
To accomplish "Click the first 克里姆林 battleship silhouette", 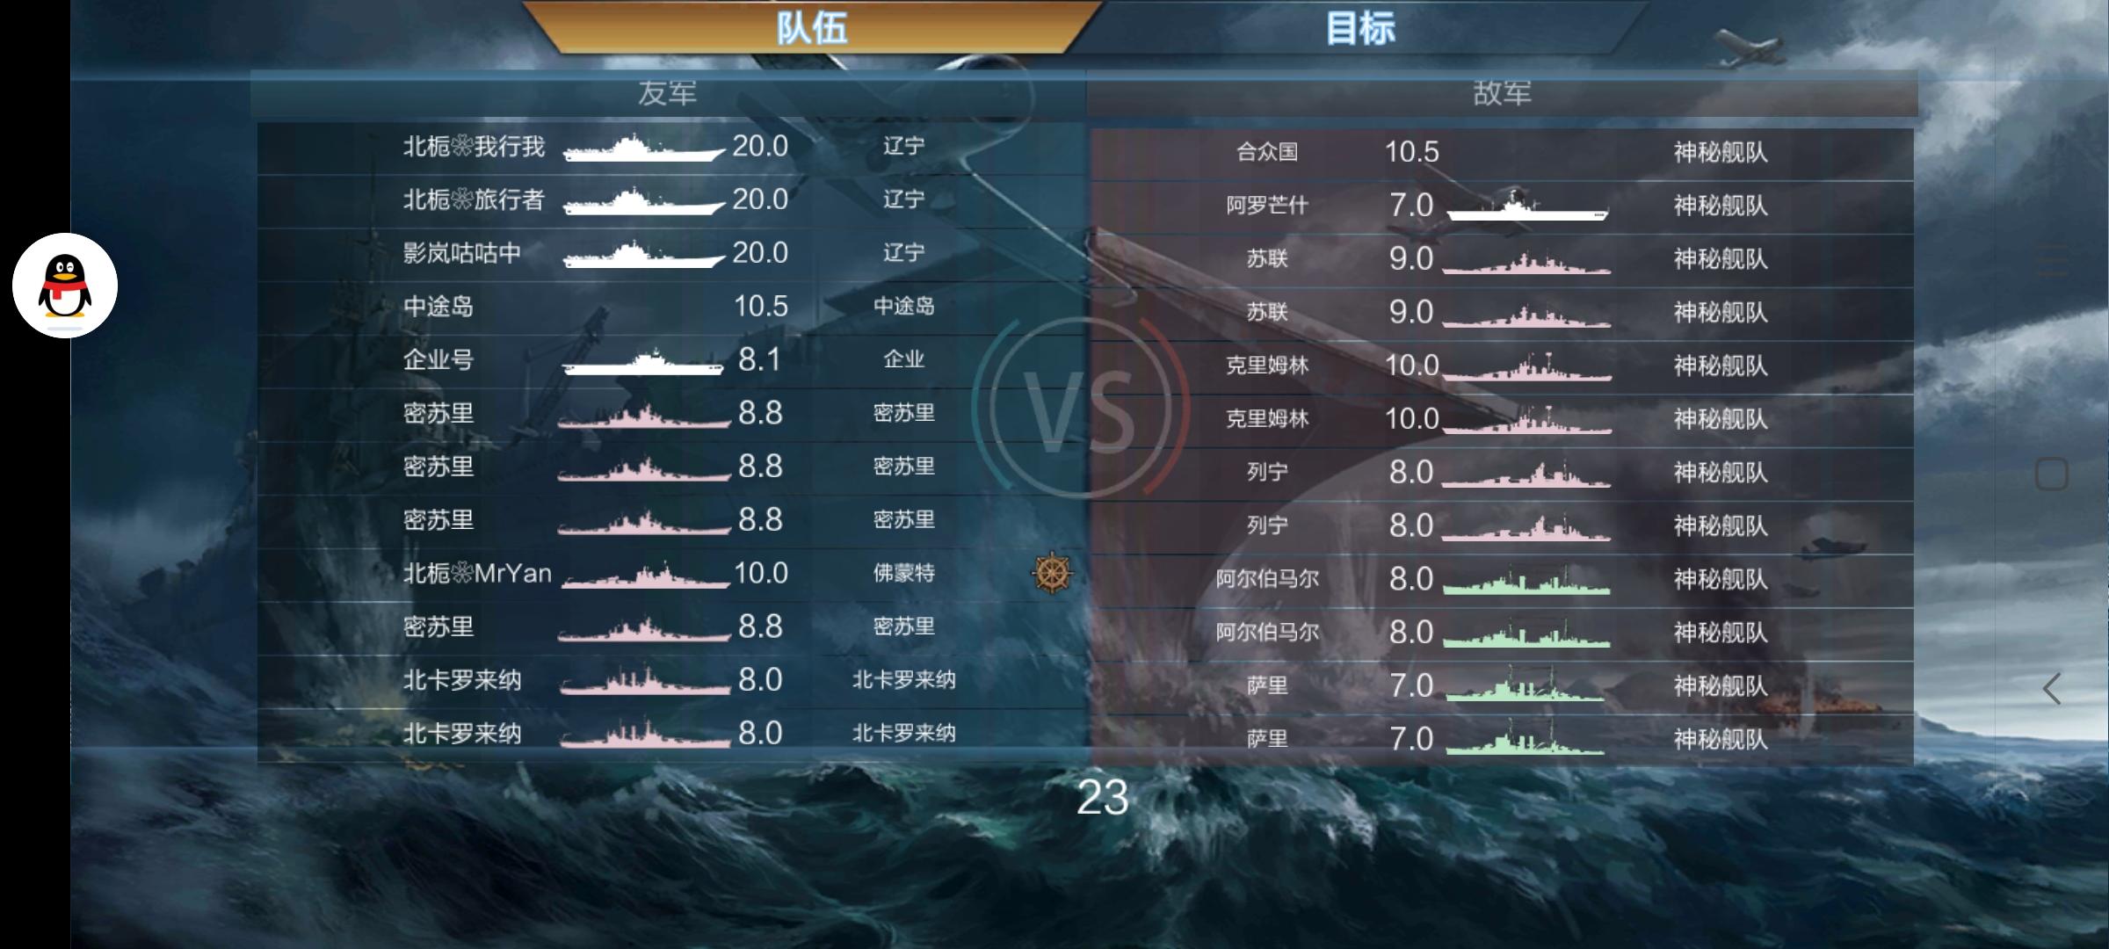I will pos(1526,366).
